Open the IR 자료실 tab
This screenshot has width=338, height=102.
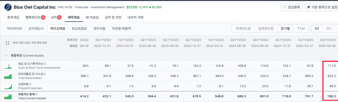coord(92,17)
